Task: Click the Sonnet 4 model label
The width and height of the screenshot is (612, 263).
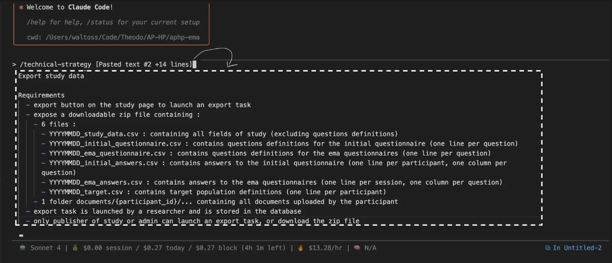Action: click(x=45, y=248)
